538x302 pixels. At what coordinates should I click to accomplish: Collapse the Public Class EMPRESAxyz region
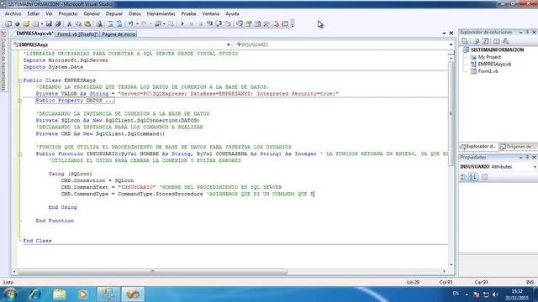pyautogui.click(x=19, y=81)
